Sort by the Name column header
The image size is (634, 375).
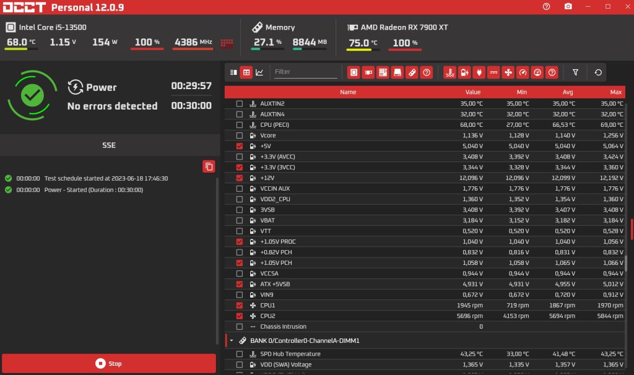[x=348, y=92]
